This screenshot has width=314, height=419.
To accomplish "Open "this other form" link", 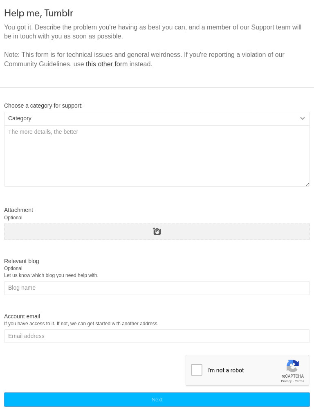I will click(107, 64).
